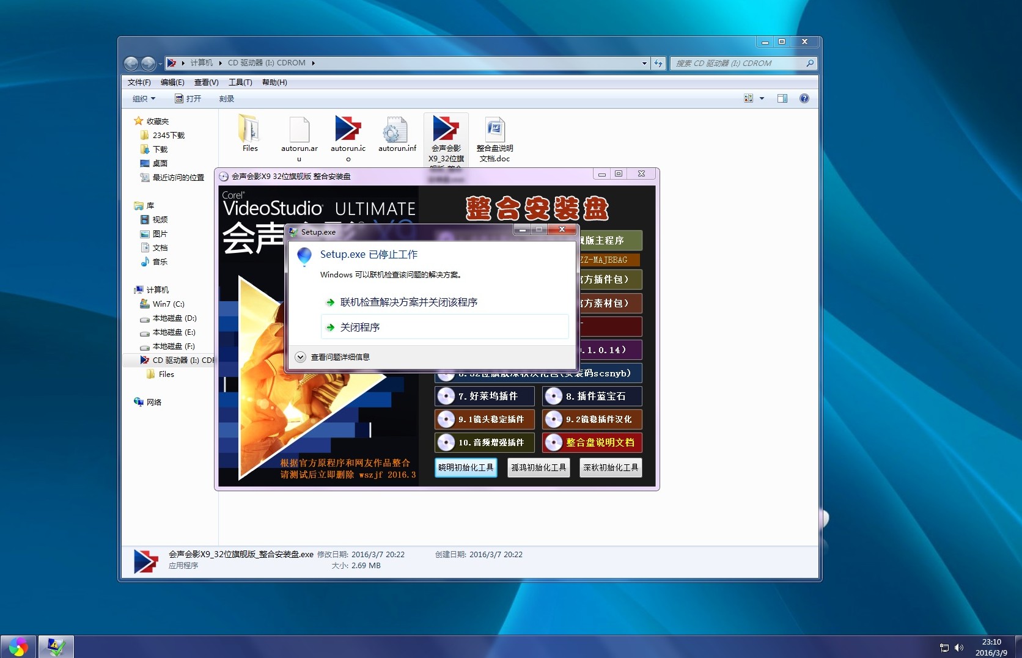The height and width of the screenshot is (658, 1022).
Task: Click disc icon of 7. 好莱坞插件
Action: [446, 397]
